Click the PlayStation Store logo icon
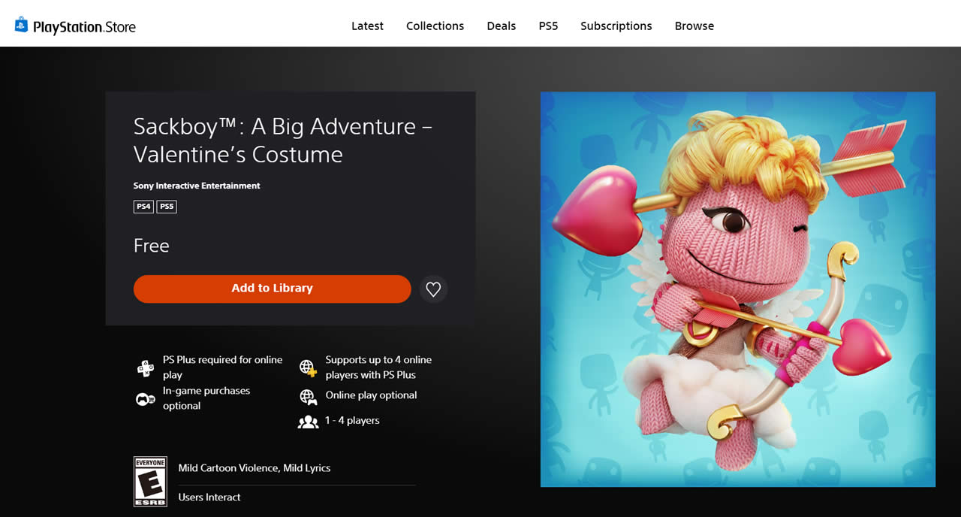The width and height of the screenshot is (961, 517). [x=22, y=23]
